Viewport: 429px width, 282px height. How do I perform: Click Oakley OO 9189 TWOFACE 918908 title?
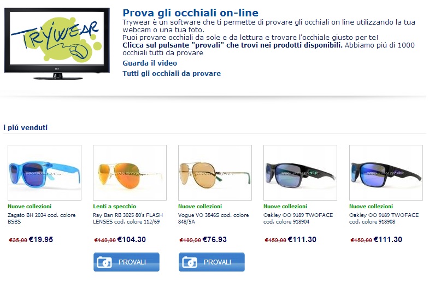click(384, 218)
